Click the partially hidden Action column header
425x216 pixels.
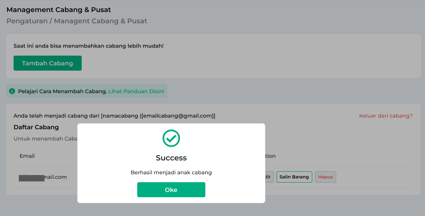coord(270,156)
